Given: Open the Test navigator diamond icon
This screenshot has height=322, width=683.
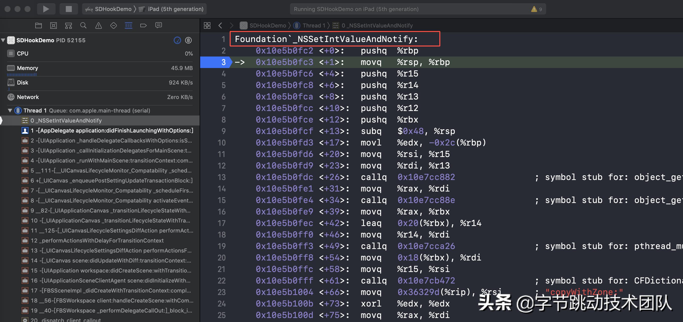Looking at the screenshot, I should tap(113, 25).
